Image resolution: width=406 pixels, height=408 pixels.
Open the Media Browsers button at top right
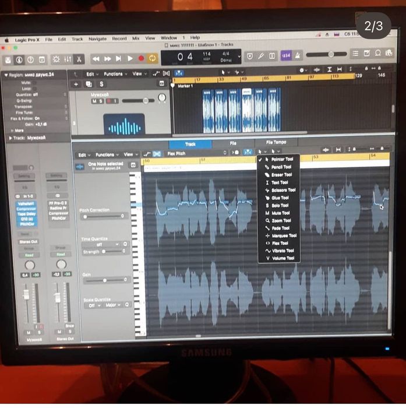pos(389,53)
